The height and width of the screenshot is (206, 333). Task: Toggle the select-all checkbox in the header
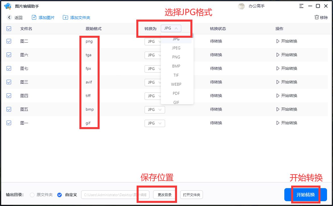click(x=9, y=28)
